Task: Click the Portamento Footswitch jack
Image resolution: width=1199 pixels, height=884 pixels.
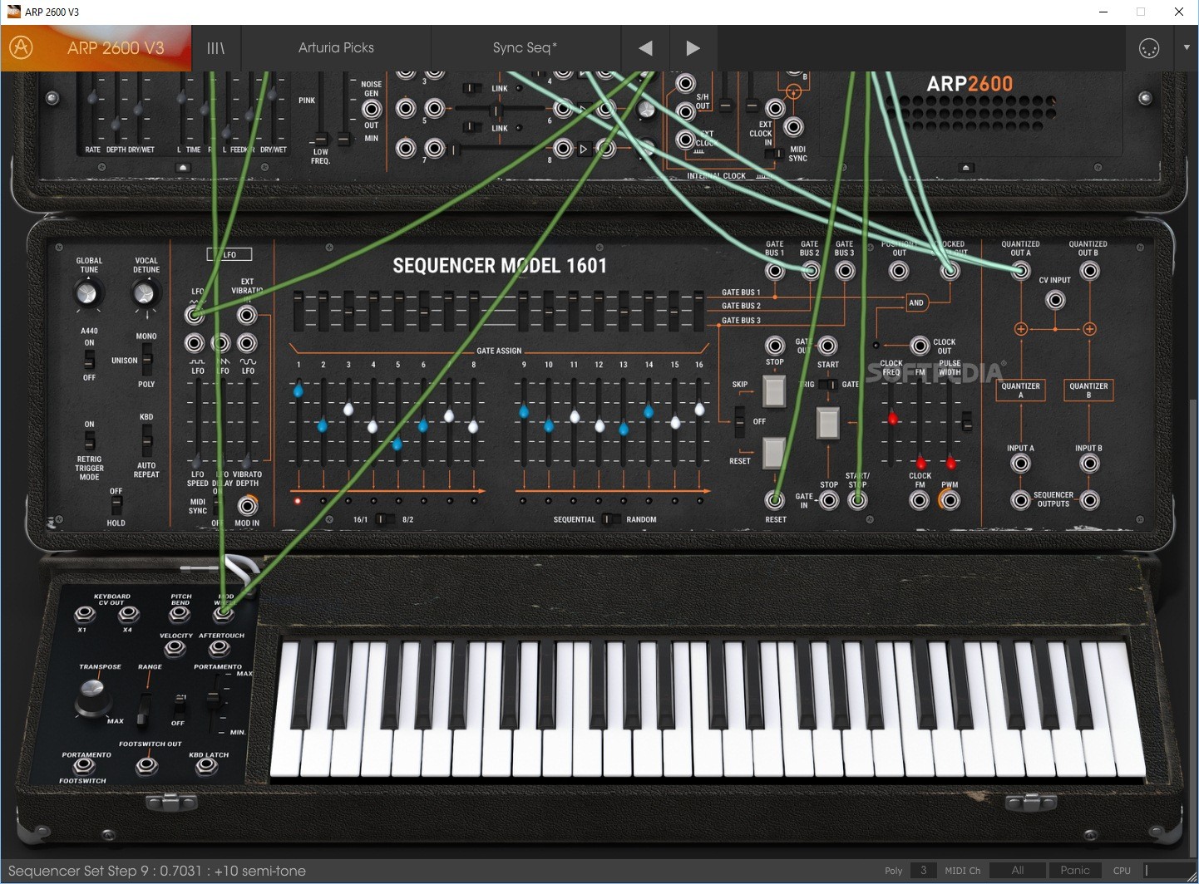Action: 83,766
